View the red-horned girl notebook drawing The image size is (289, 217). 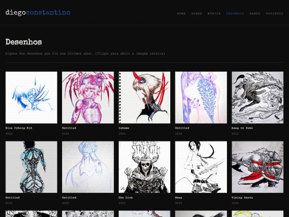pyautogui.click(x=144, y=98)
